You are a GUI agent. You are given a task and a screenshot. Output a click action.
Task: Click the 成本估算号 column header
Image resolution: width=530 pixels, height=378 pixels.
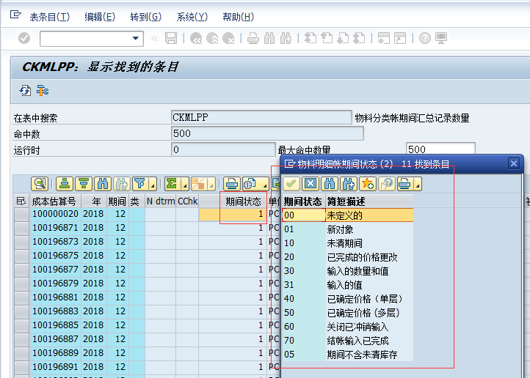[54, 201]
